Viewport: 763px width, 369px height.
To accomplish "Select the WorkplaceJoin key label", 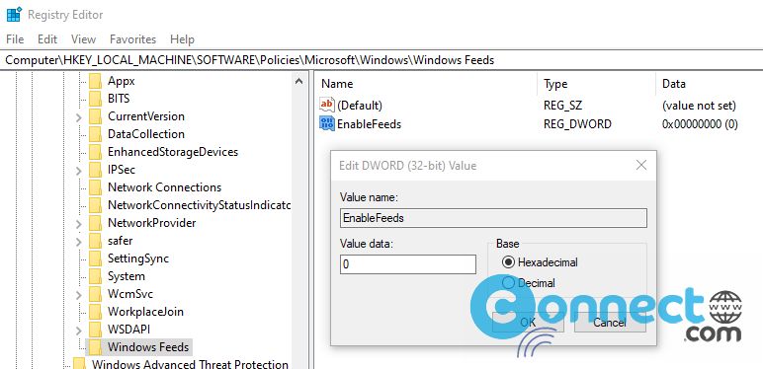I will (145, 312).
